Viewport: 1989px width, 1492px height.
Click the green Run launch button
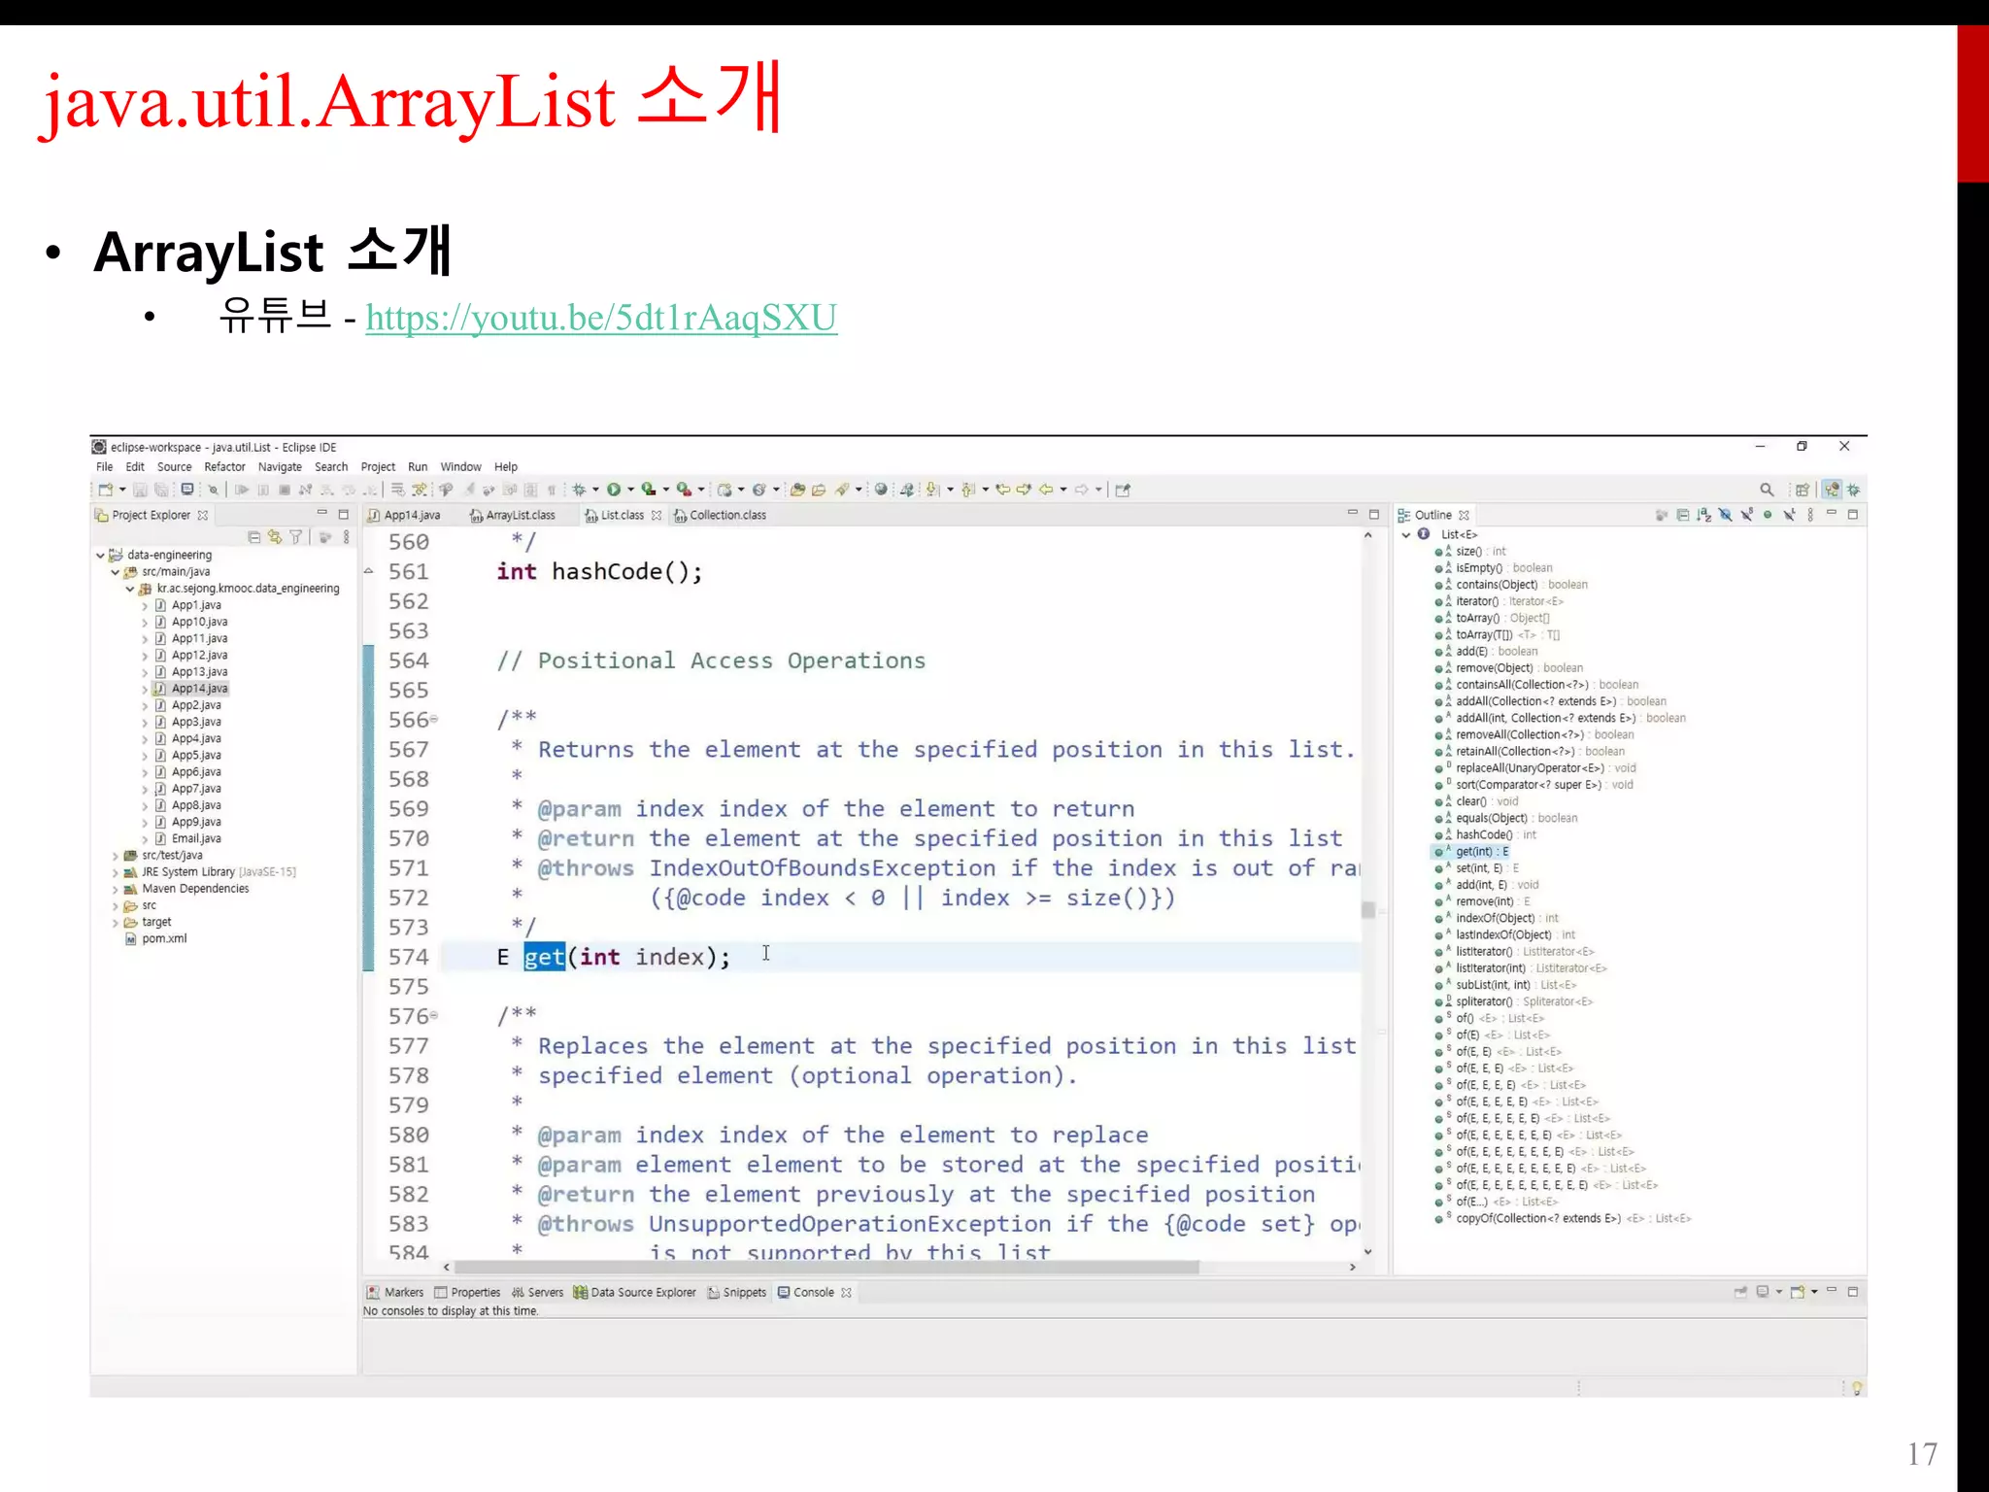coord(614,490)
